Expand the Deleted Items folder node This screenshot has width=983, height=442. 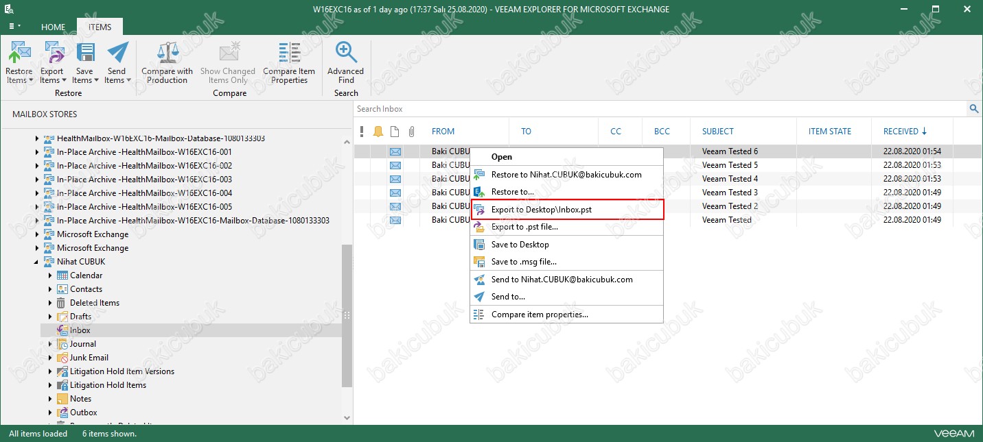tap(50, 303)
